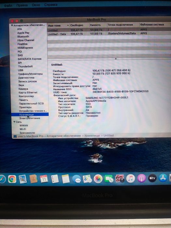The height and width of the screenshot is (228, 171).
Task: Select Apple Pay in the sidebar
Action: click(x=23, y=33)
